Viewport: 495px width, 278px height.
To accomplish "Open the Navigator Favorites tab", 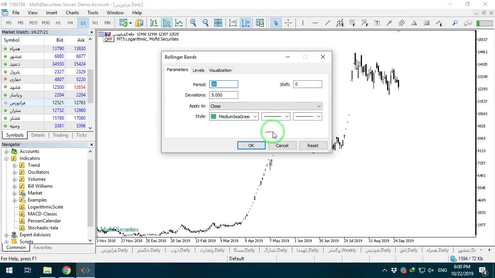I will pos(43,247).
